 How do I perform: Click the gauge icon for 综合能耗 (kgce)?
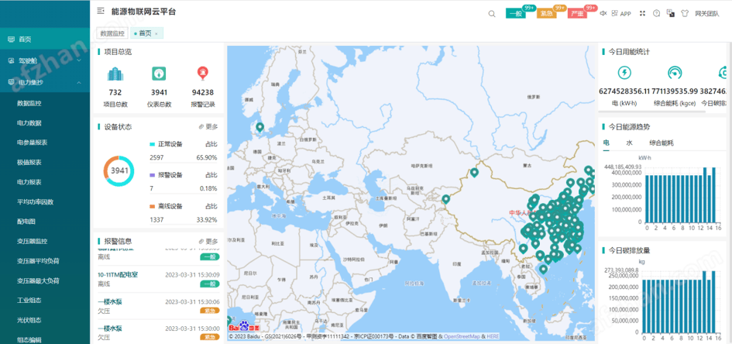[x=675, y=73]
